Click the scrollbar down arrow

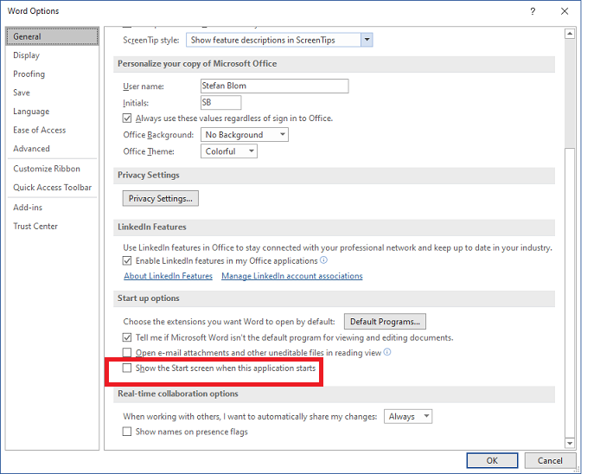pos(570,443)
